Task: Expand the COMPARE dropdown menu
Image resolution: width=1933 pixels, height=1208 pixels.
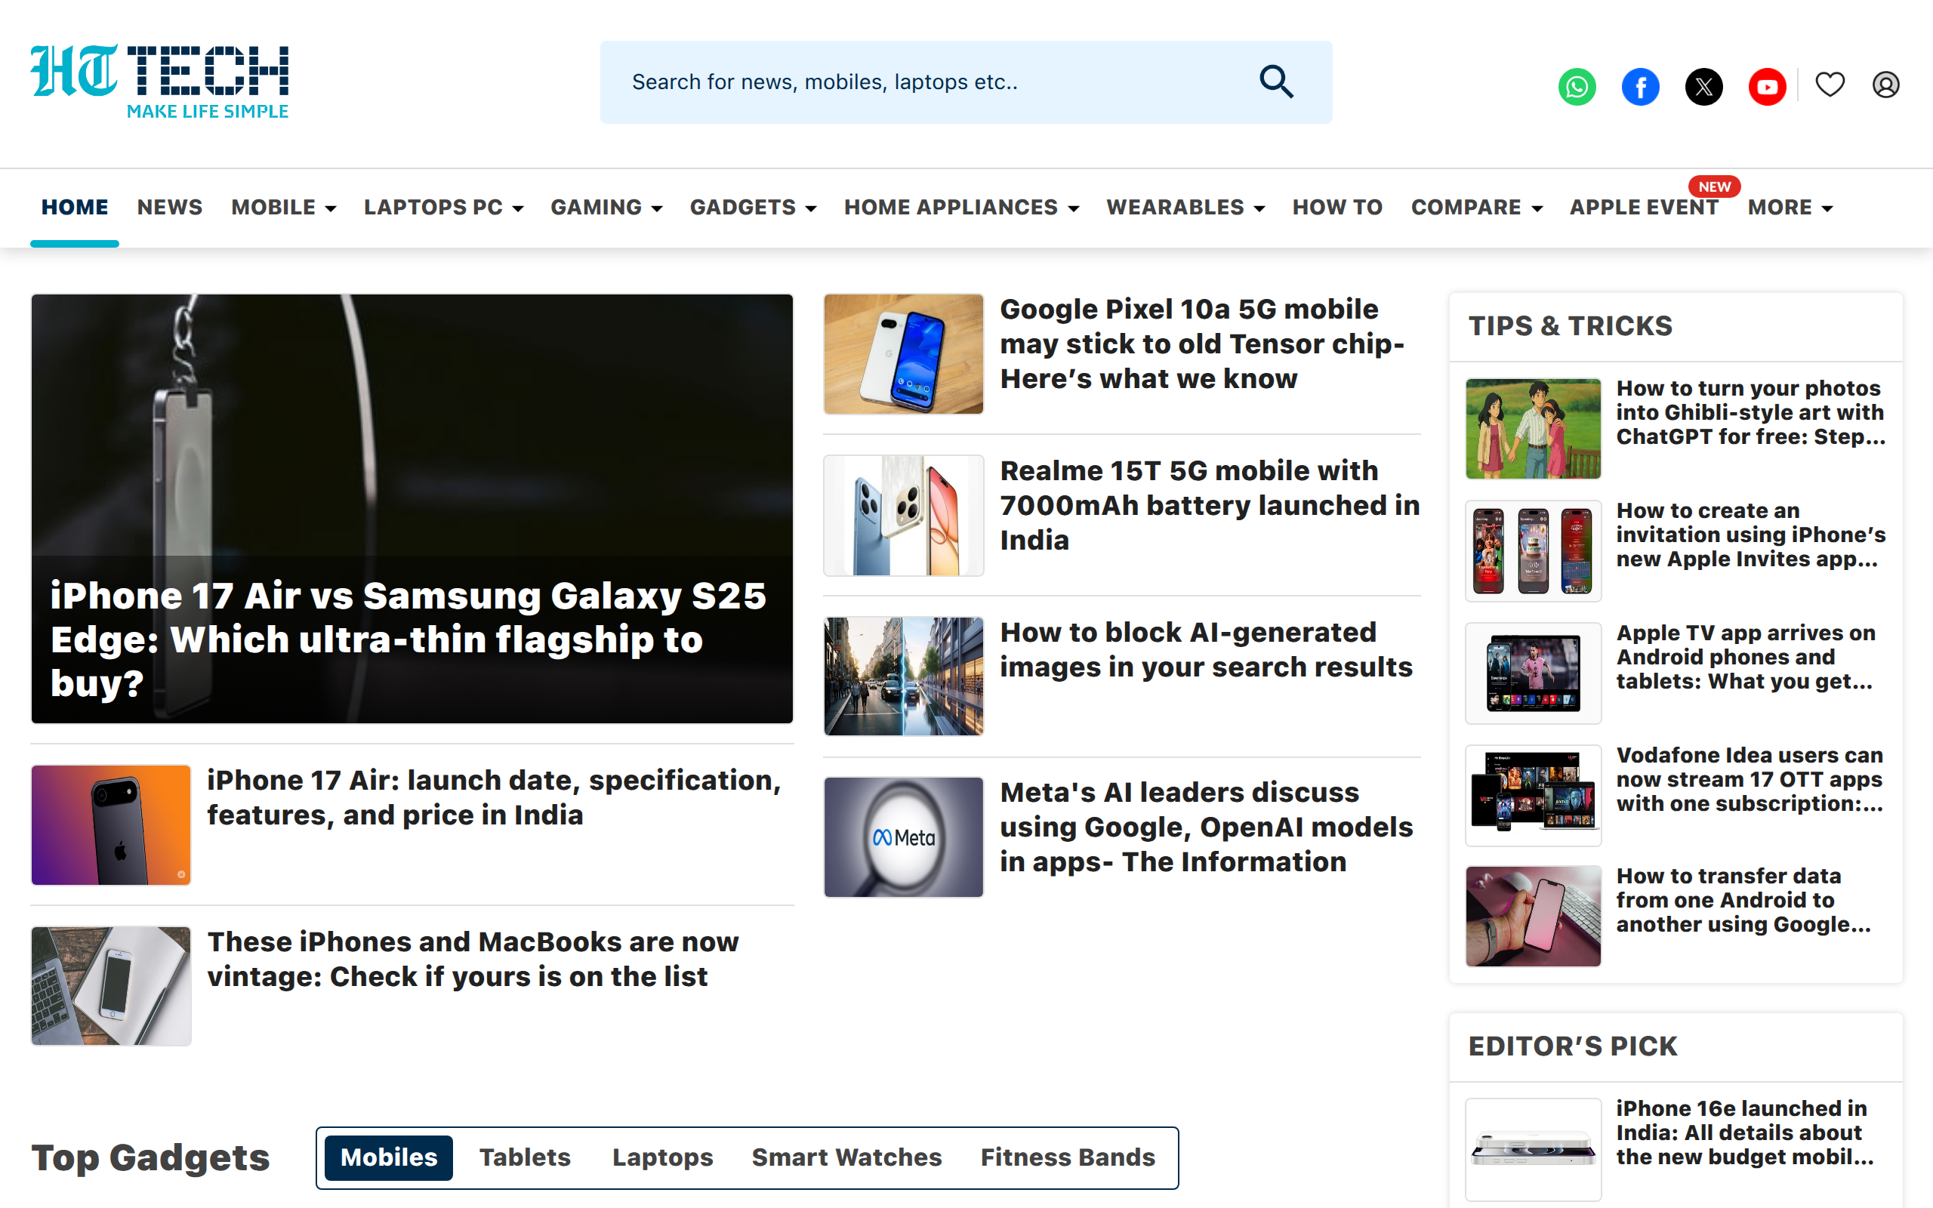Action: tap(1476, 207)
